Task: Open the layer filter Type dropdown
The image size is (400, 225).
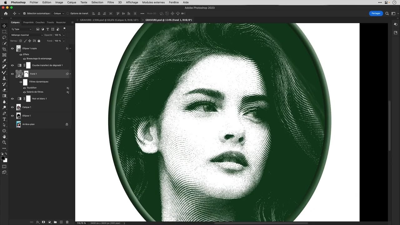Action: pos(22,29)
